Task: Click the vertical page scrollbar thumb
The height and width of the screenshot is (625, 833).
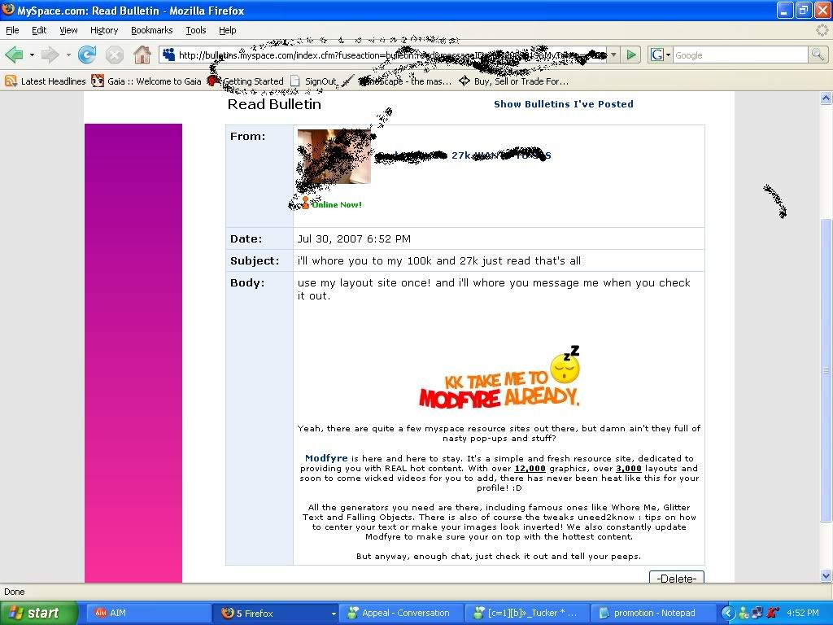Action: pyautogui.click(x=826, y=370)
